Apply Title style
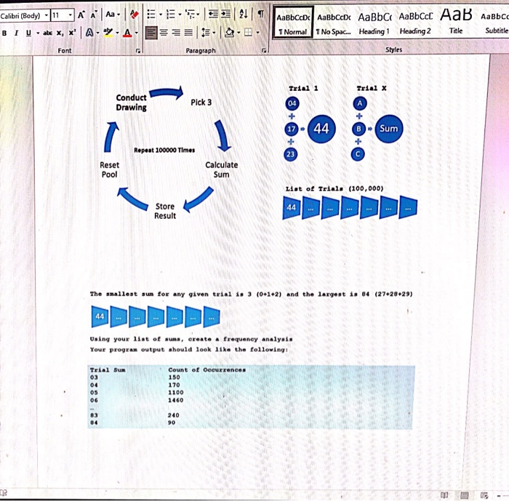The width and height of the screenshot is (509, 501). point(456,21)
